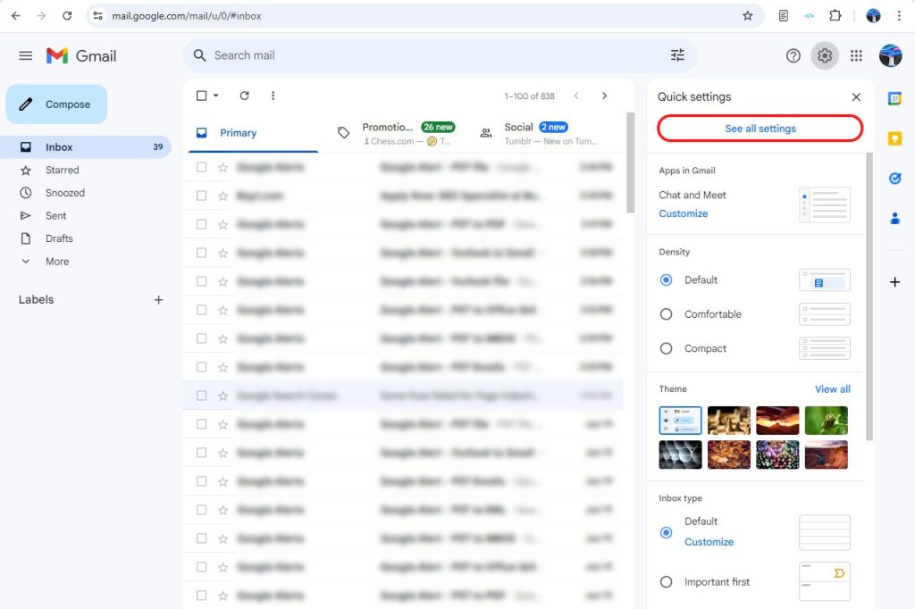This screenshot has height=609, width=915.
Task: Open Google Keep side panel icon
Action: [x=894, y=138]
